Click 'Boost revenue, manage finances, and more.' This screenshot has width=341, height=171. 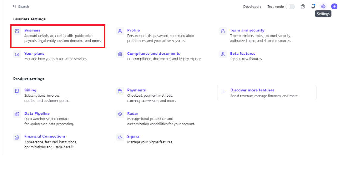point(264,96)
